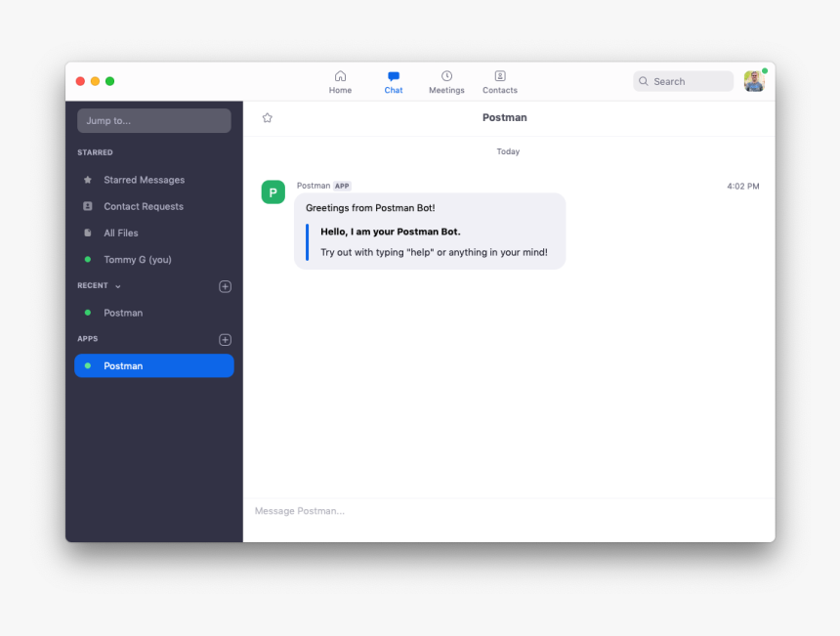Click the green Postman bot avatar
The width and height of the screenshot is (840, 636).
click(x=273, y=191)
